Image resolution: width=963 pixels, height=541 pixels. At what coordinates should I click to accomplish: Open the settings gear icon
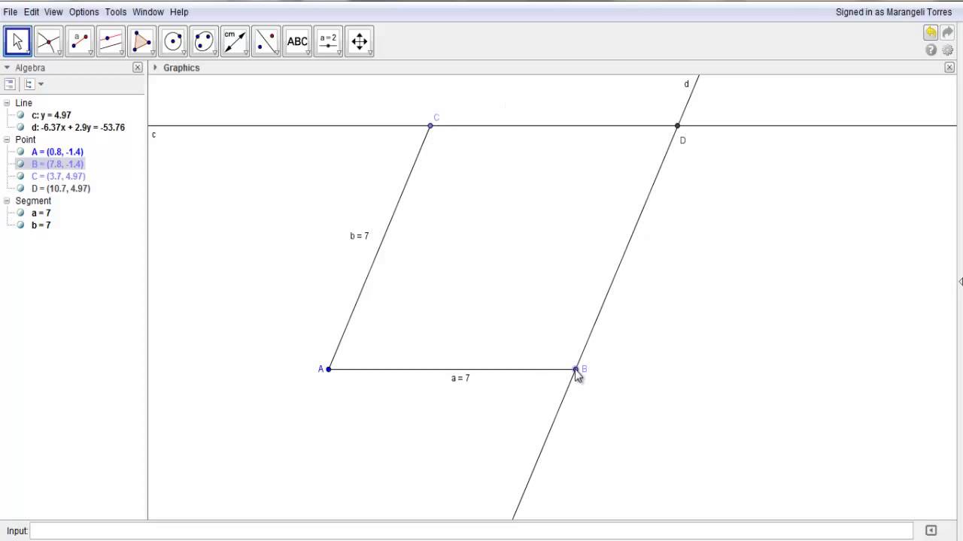click(948, 50)
